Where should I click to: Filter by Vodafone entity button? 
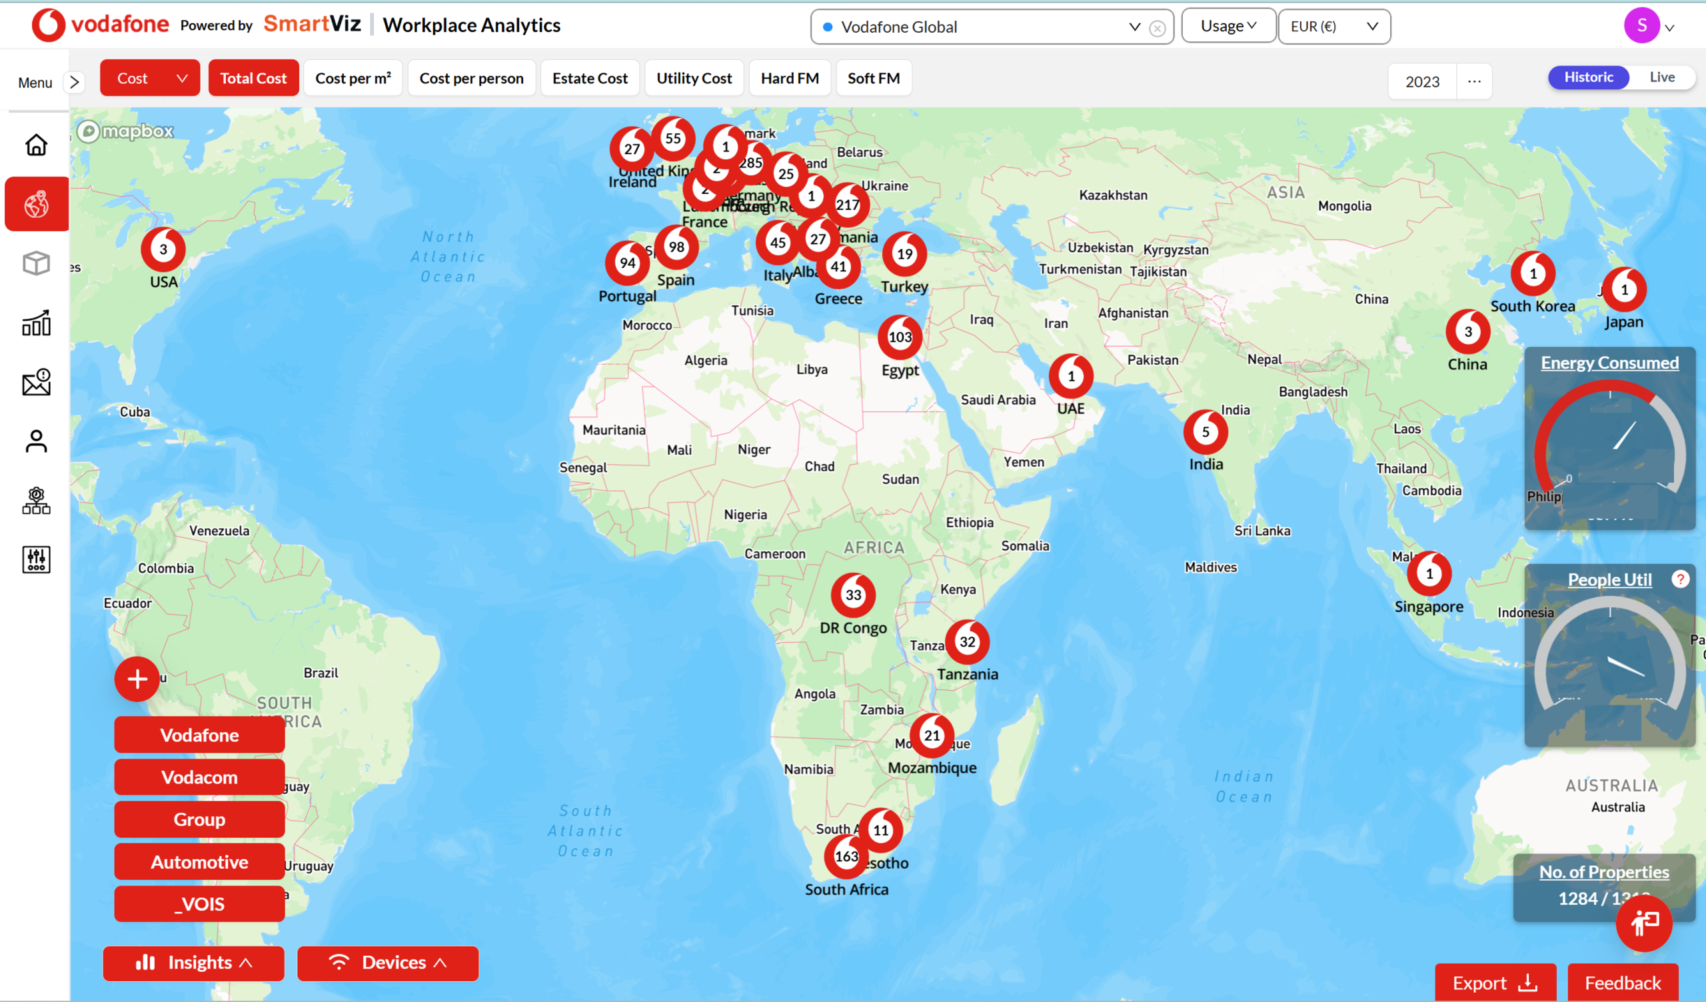coord(199,735)
